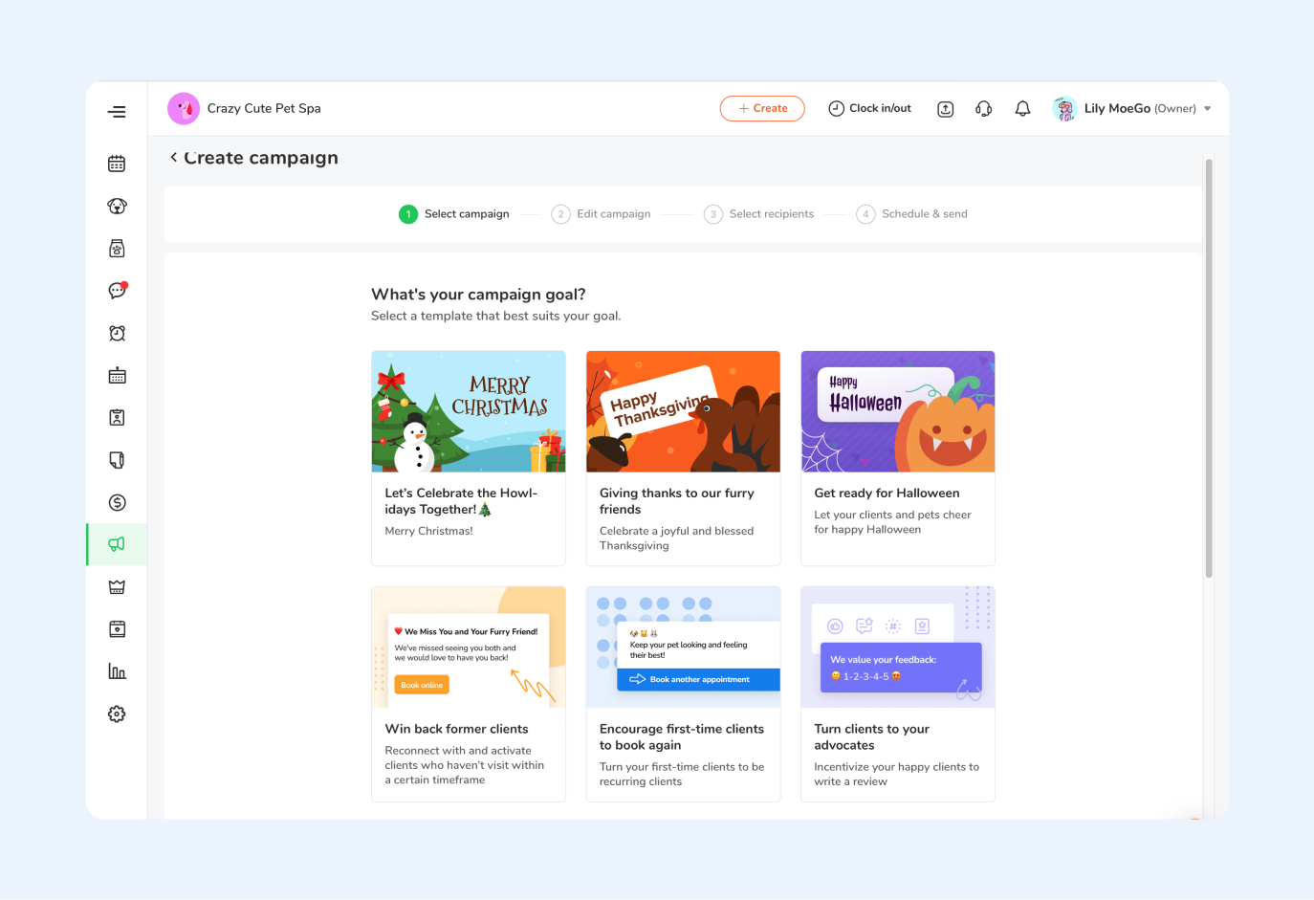Click the notification bell icon
This screenshot has width=1314, height=900.
1022,109
